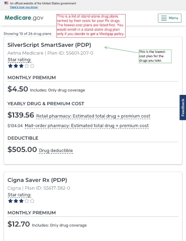The image size is (186, 241).
Task: Click the green lowest-cost plan annotation box
Action: click(x=155, y=56)
